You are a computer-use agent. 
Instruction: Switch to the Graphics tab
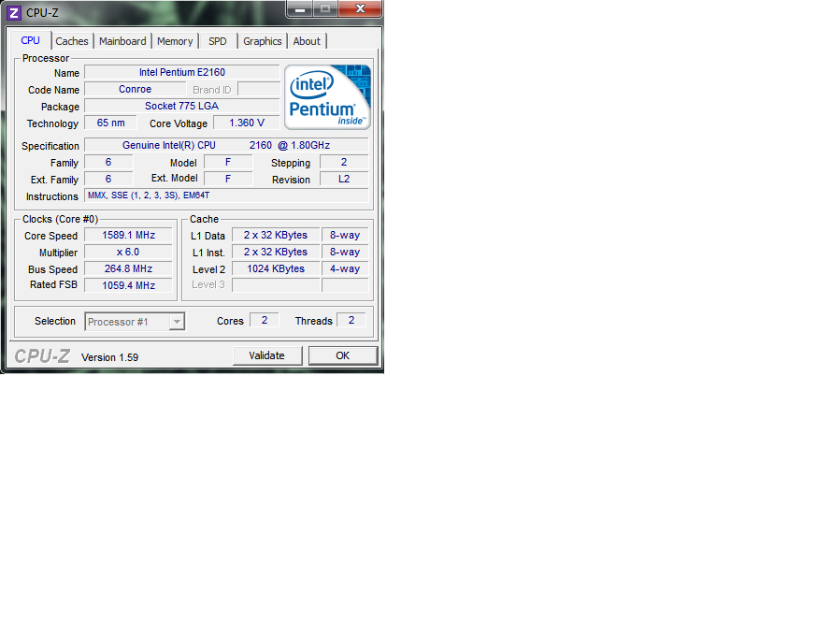(x=262, y=41)
